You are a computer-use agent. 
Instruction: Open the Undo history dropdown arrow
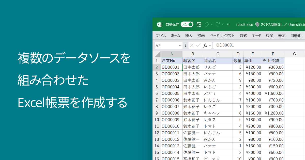click(x=211, y=25)
